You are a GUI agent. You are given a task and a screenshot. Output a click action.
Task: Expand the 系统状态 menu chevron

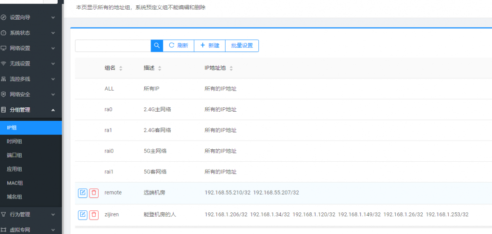(53, 33)
